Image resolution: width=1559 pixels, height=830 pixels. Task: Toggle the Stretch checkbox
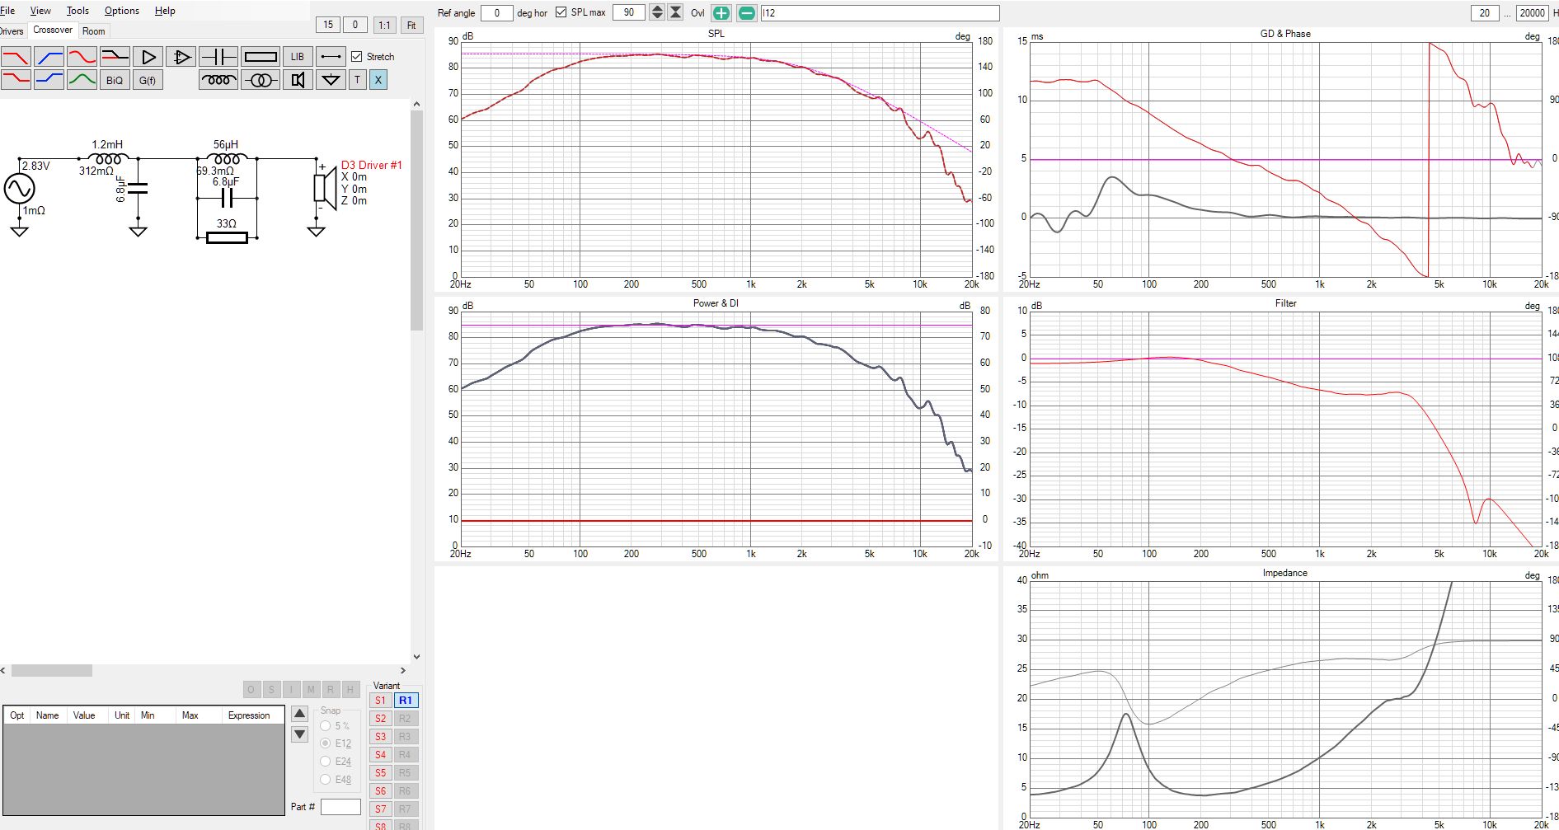pyautogui.click(x=357, y=57)
